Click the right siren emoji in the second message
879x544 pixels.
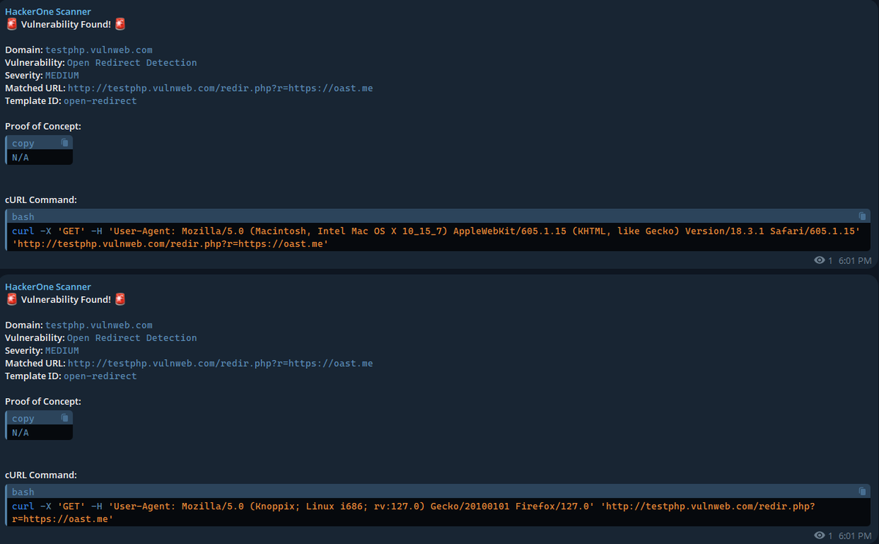120,299
